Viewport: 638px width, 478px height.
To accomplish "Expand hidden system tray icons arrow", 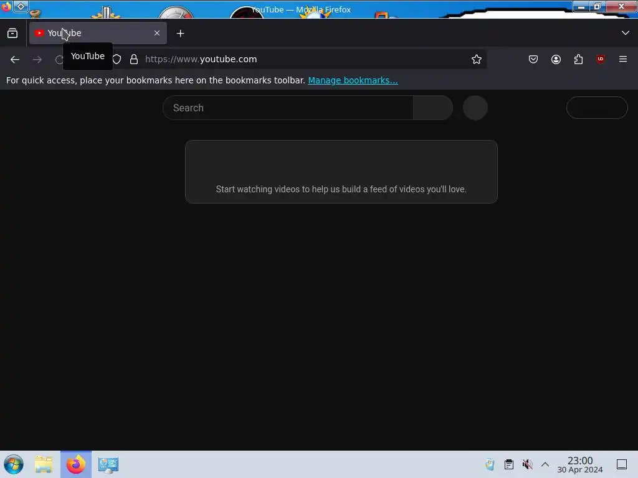I will 545,464.
